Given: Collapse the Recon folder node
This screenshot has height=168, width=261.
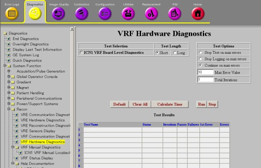Looking at the screenshot, I should coord(8,109).
